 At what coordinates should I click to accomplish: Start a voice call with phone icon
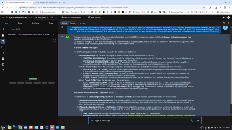tap(192, 121)
